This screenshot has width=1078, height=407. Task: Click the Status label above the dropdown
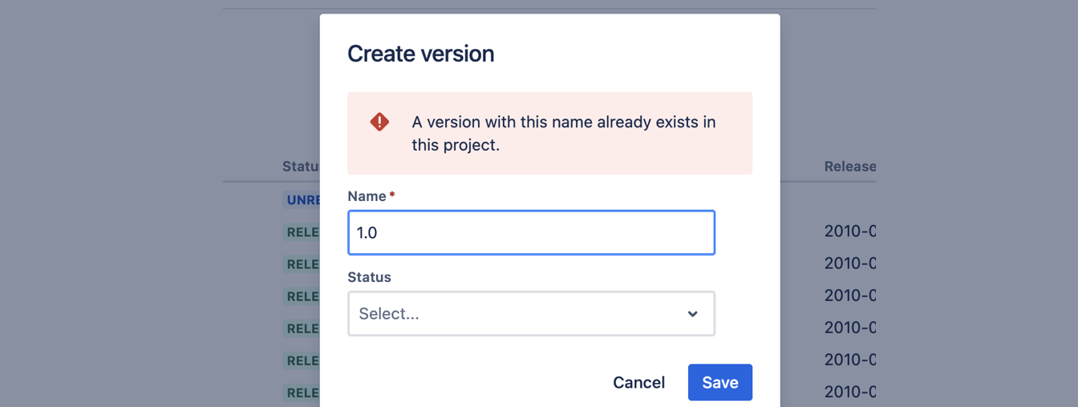point(369,277)
